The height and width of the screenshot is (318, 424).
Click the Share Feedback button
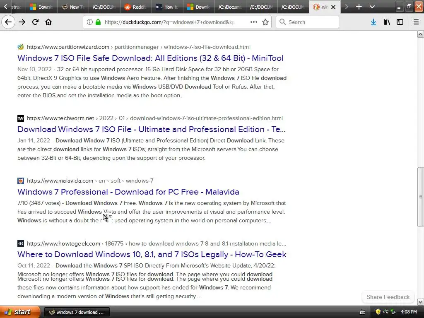pyautogui.click(x=388, y=297)
